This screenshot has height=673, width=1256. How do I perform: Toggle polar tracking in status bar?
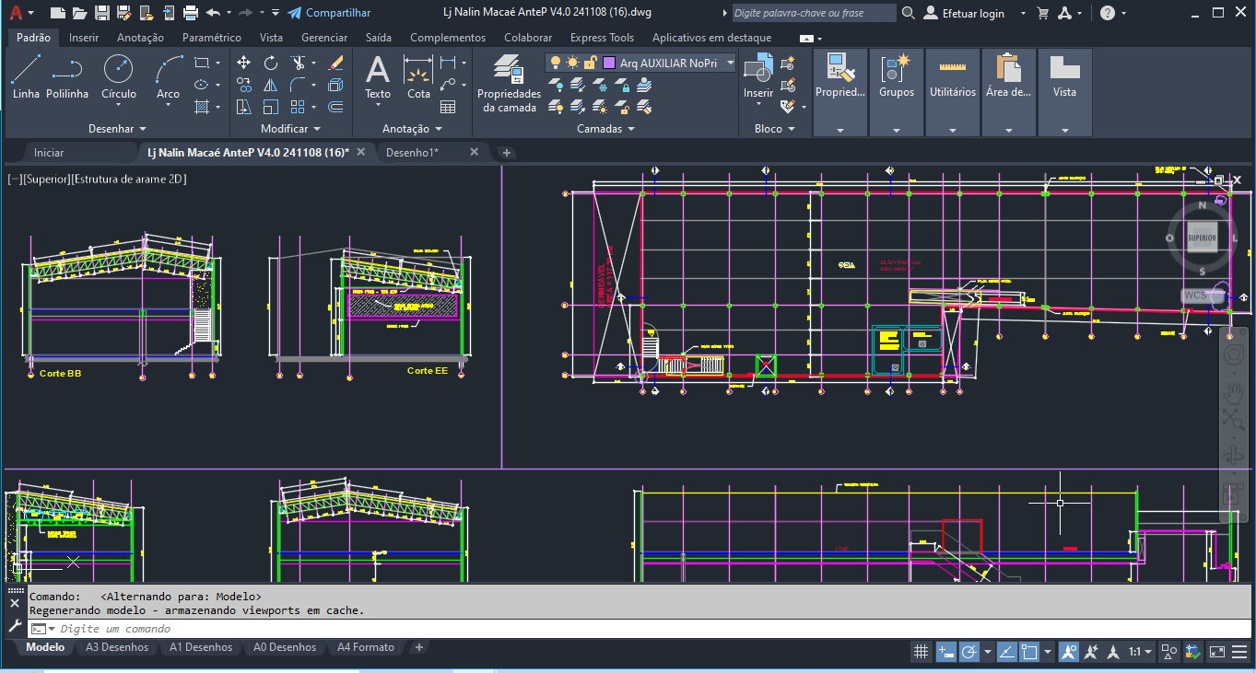coord(969,652)
